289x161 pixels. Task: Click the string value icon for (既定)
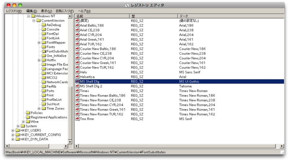click(x=77, y=21)
